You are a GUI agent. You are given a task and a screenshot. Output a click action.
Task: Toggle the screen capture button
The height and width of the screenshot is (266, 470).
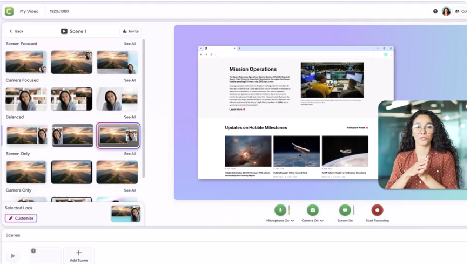345,210
